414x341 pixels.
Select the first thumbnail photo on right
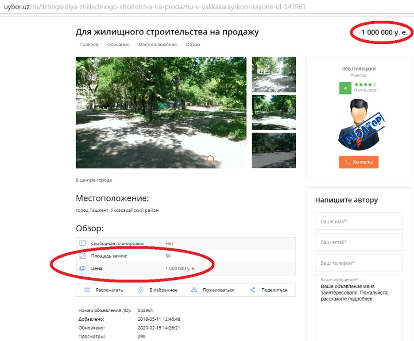pyautogui.click(x=274, y=74)
